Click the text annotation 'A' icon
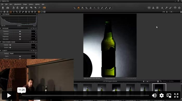This screenshot has width=182, height=101. 162,8
